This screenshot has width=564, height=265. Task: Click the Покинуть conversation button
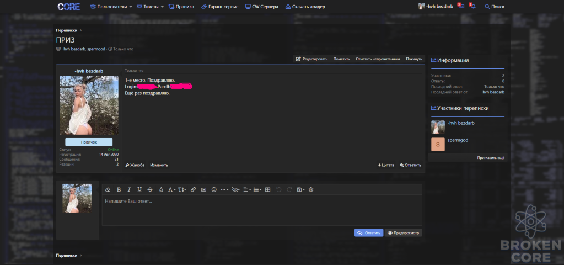click(x=414, y=59)
